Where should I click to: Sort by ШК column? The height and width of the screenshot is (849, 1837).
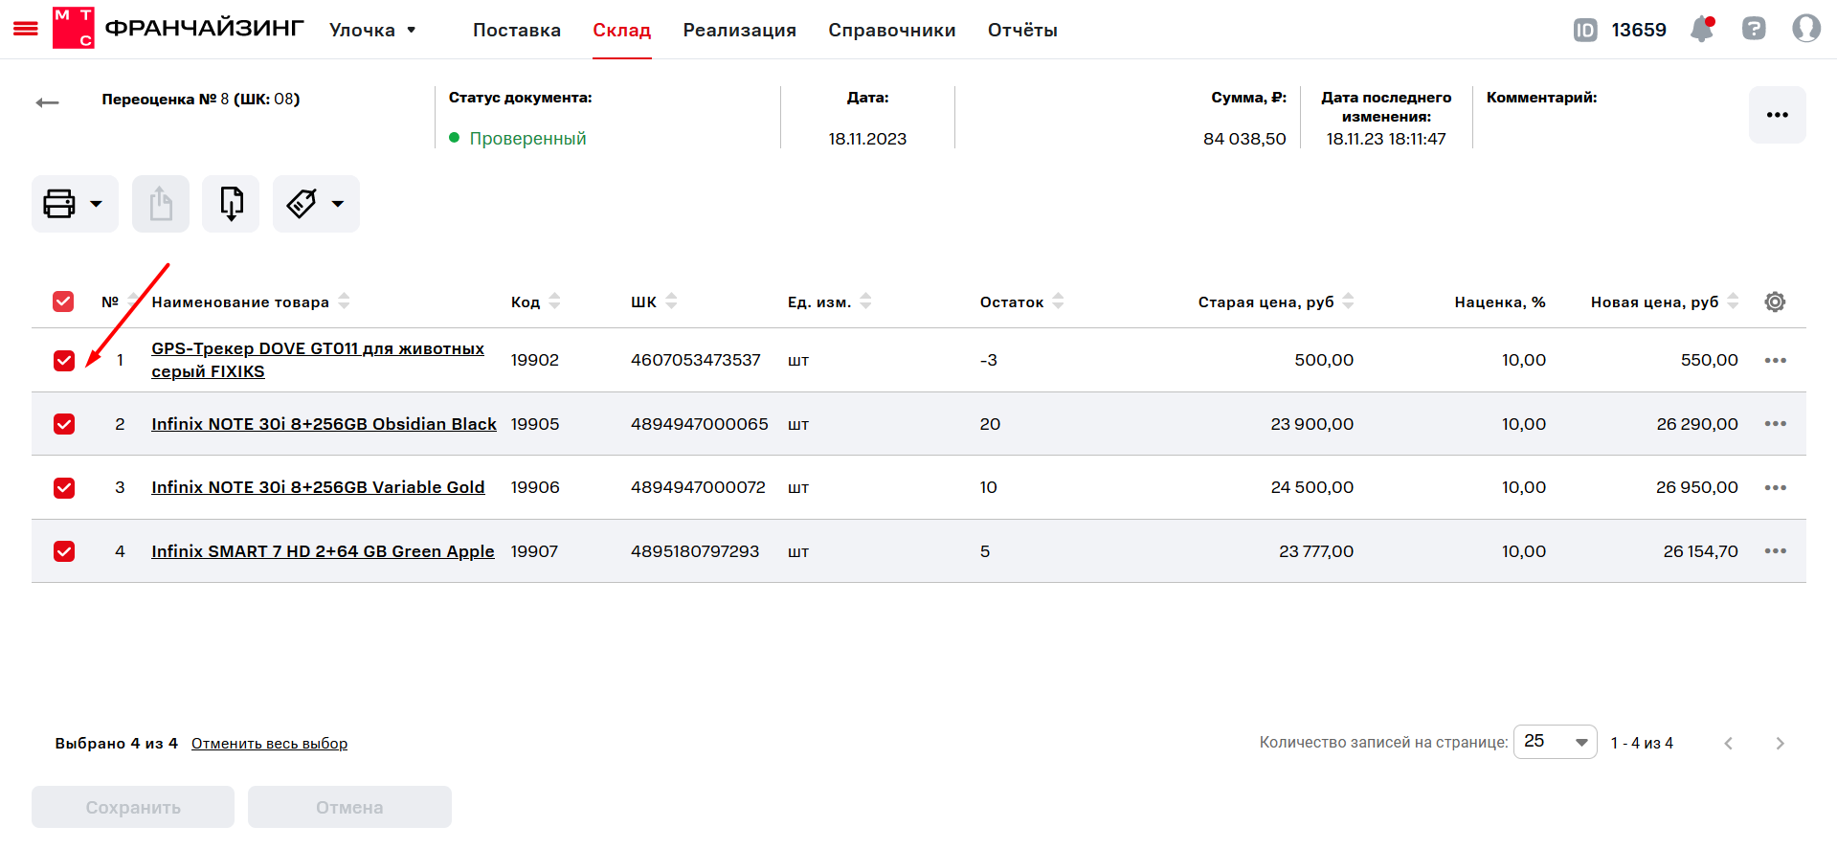pyautogui.click(x=672, y=301)
